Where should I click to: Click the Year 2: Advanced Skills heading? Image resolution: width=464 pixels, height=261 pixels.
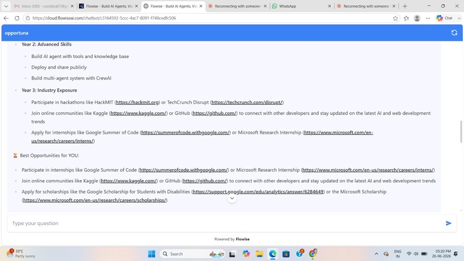tap(47, 44)
